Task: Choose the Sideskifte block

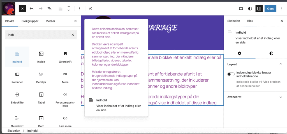Action: tap(17, 95)
